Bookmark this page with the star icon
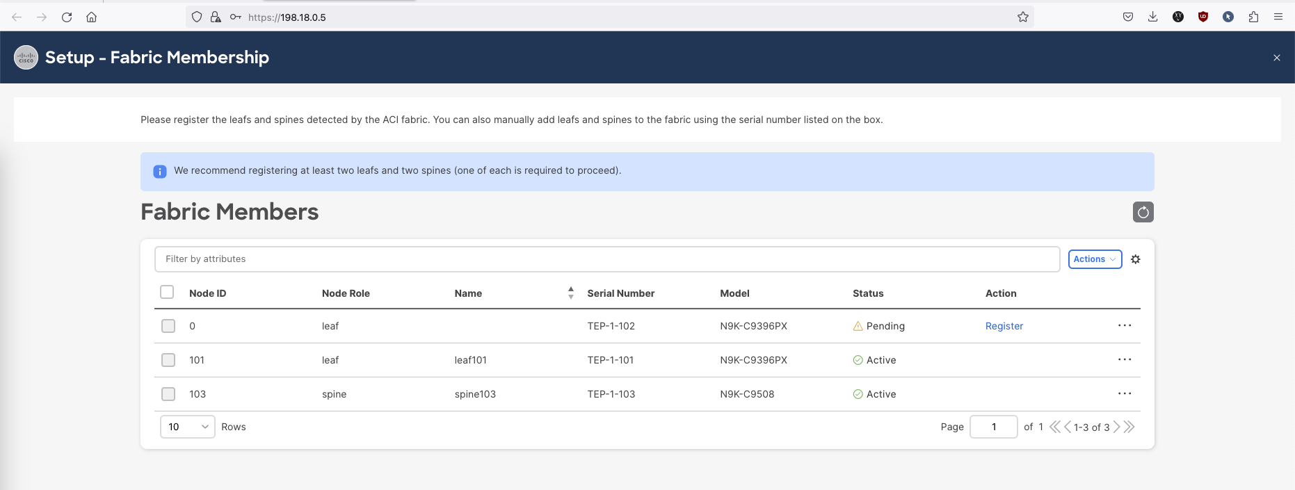 pyautogui.click(x=1022, y=17)
